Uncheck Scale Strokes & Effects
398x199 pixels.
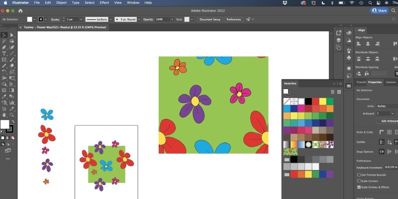tap(359, 188)
